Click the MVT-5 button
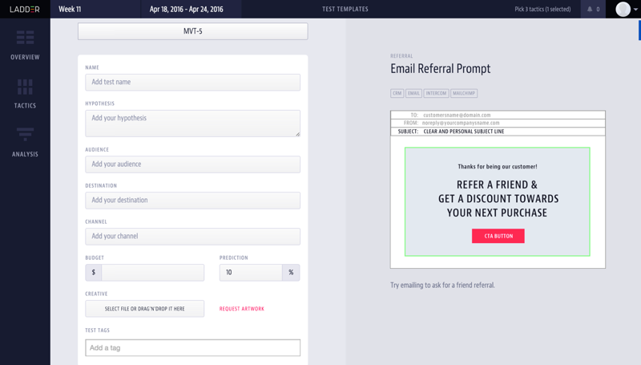 192,31
